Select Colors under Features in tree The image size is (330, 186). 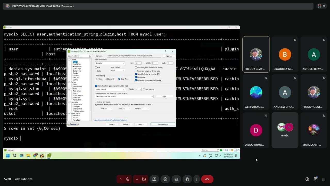75,93
